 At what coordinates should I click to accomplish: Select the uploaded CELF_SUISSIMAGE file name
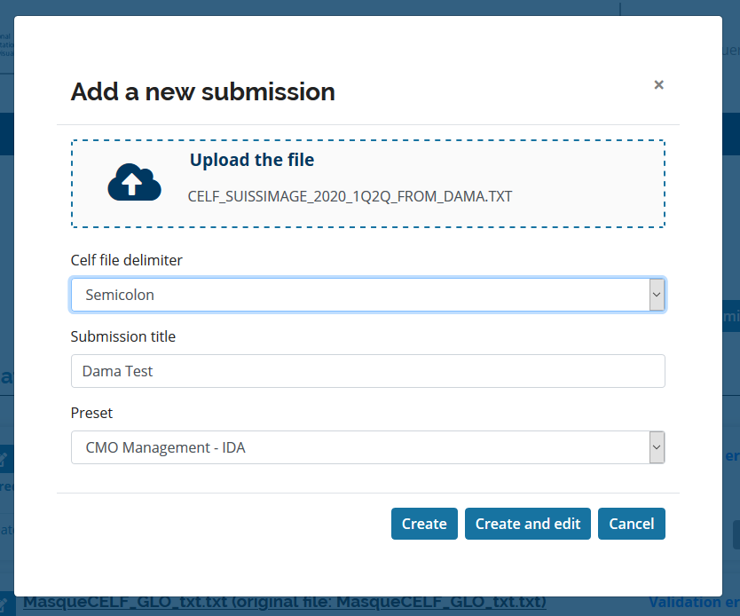click(x=350, y=196)
